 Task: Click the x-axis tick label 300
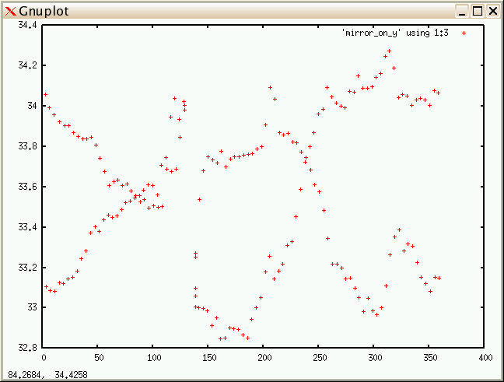(x=374, y=358)
